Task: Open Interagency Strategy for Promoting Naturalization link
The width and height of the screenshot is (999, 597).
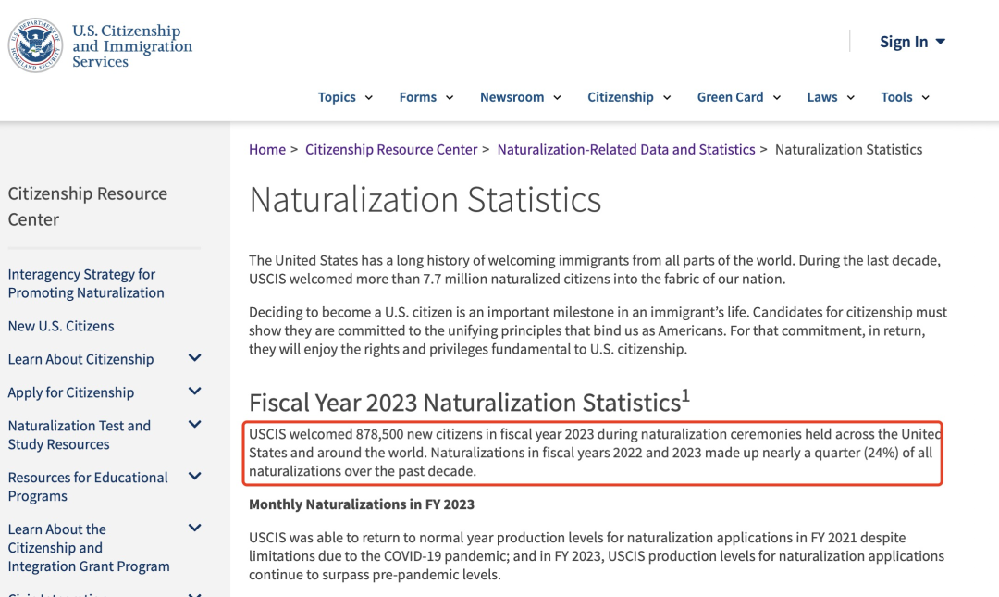Action: (x=86, y=283)
